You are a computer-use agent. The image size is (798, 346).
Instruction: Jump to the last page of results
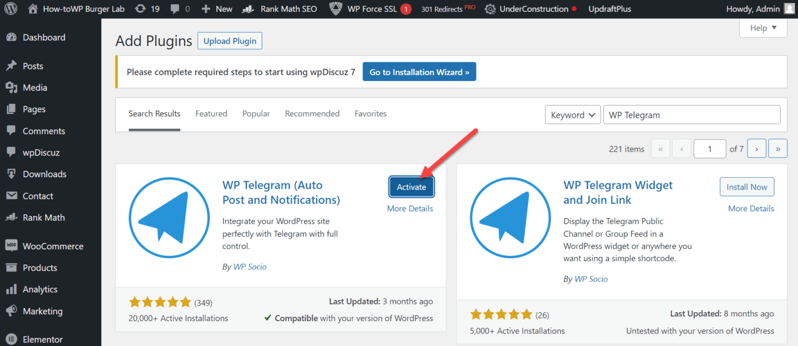(778, 149)
